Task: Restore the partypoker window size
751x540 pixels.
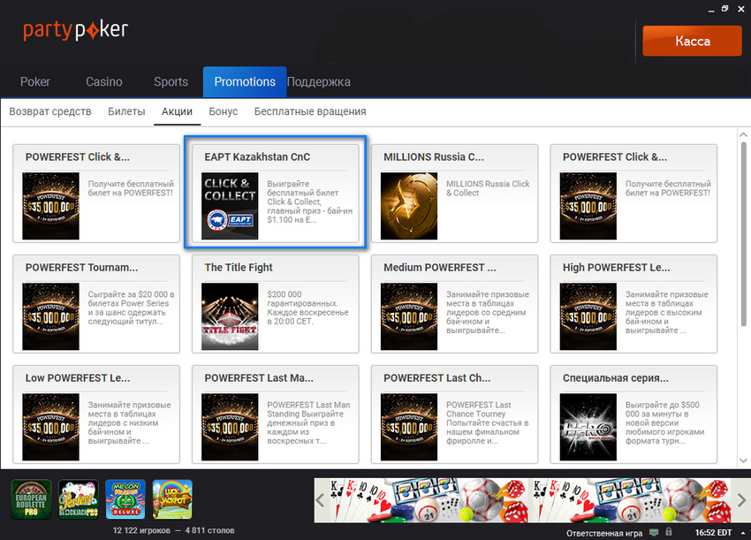Action: pyautogui.click(x=725, y=9)
